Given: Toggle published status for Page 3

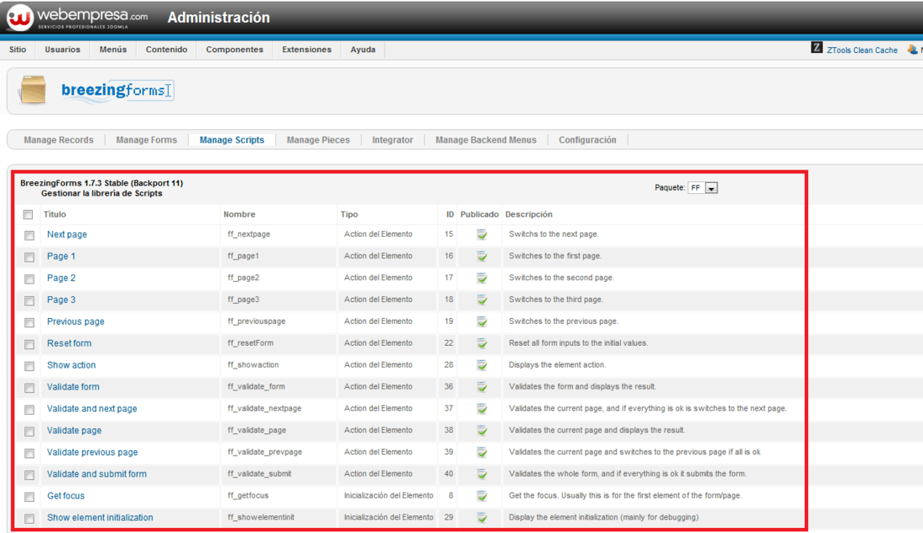Looking at the screenshot, I should (x=482, y=300).
